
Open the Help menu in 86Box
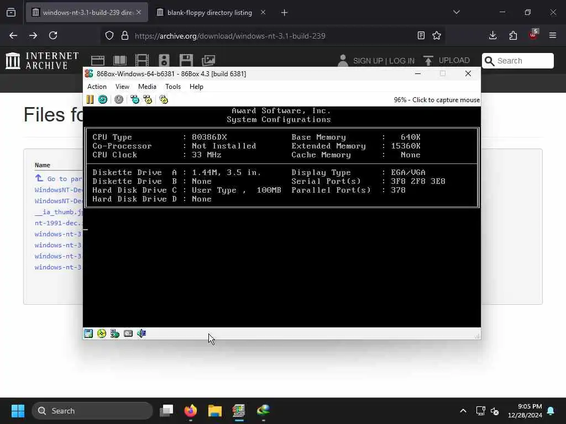196,87
